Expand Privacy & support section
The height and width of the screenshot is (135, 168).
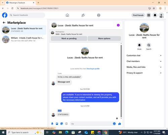pyautogui.click(x=144, y=73)
